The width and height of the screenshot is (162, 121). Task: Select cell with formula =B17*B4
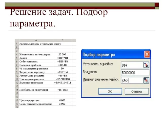click(x=63, y=58)
